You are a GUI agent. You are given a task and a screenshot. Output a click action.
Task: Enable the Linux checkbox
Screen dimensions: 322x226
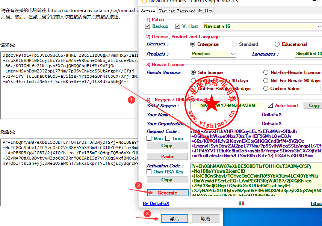click(168, 139)
